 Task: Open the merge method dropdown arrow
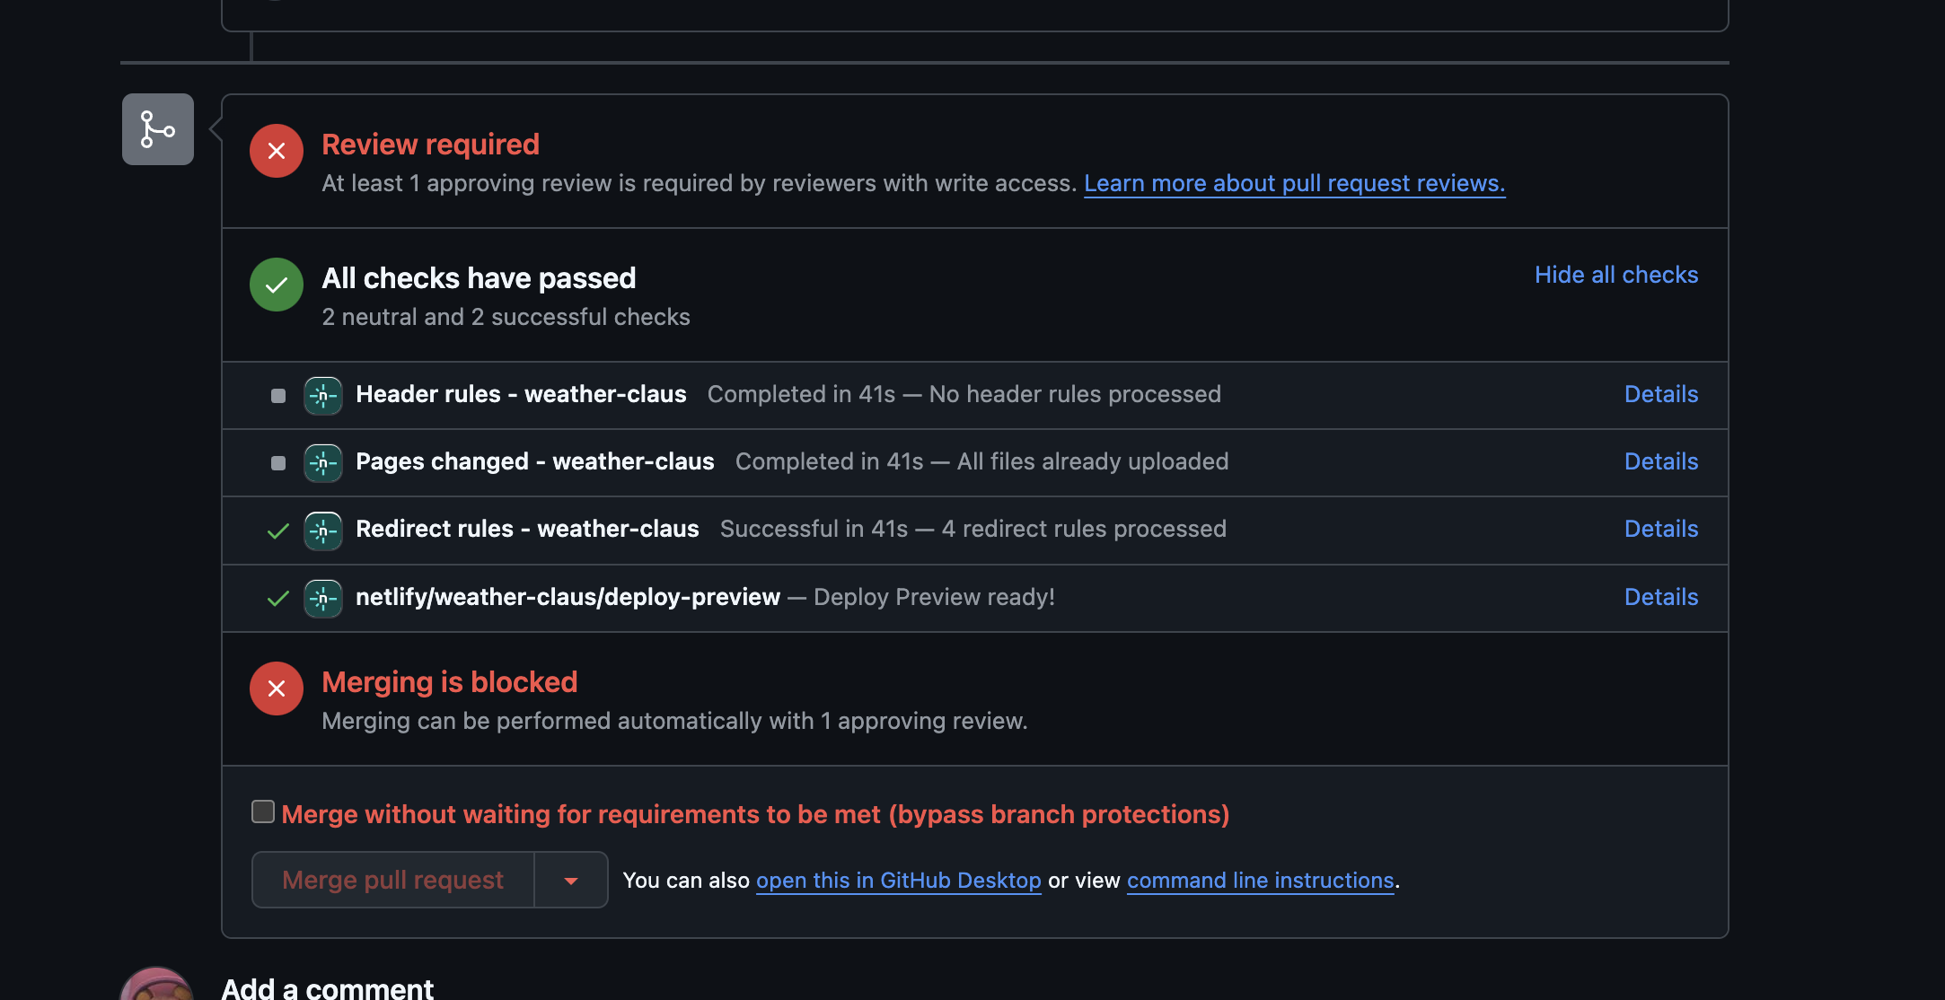[571, 881]
